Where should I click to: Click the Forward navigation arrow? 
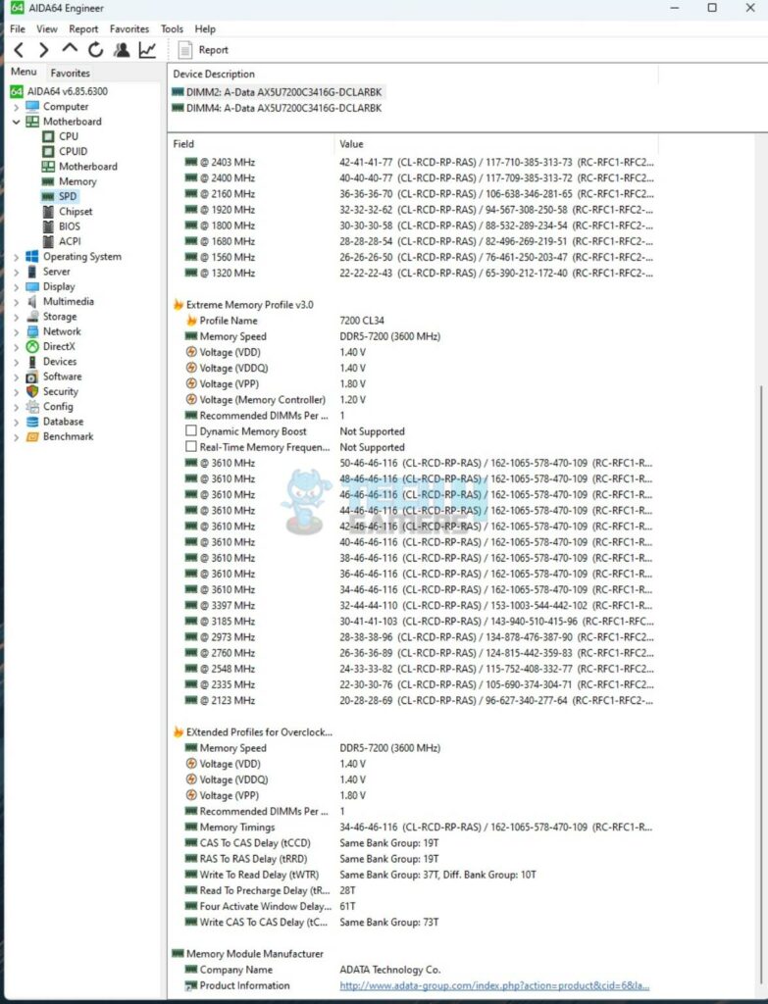pyautogui.click(x=43, y=50)
